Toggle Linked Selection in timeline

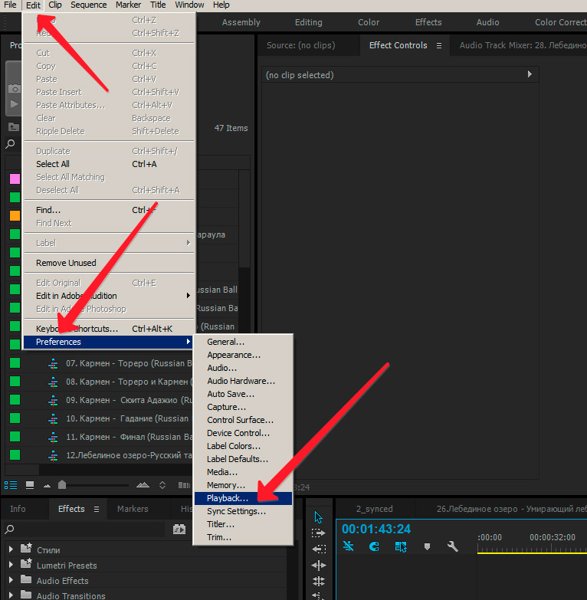[401, 546]
